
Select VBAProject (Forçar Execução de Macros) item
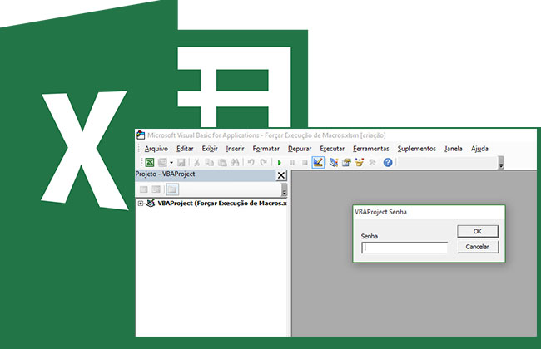[x=222, y=204]
